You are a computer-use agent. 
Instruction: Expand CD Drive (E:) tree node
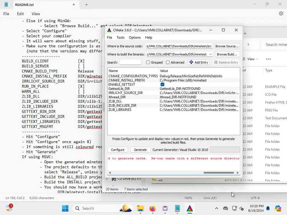(x=107, y=179)
